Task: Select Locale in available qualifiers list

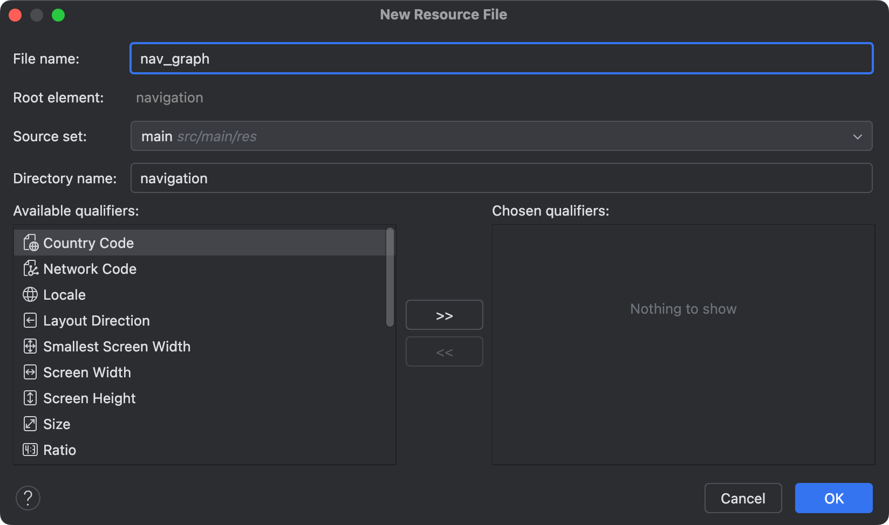Action: [65, 295]
